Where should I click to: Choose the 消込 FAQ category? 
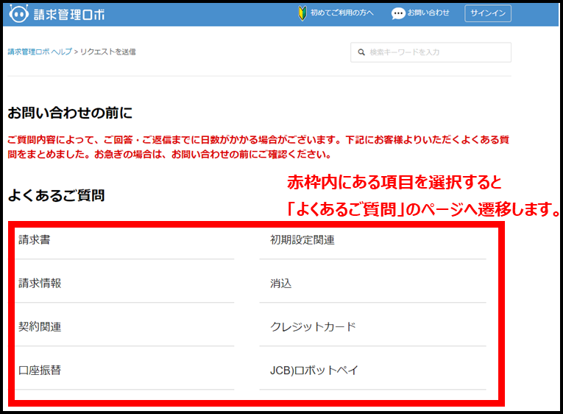coord(281,284)
